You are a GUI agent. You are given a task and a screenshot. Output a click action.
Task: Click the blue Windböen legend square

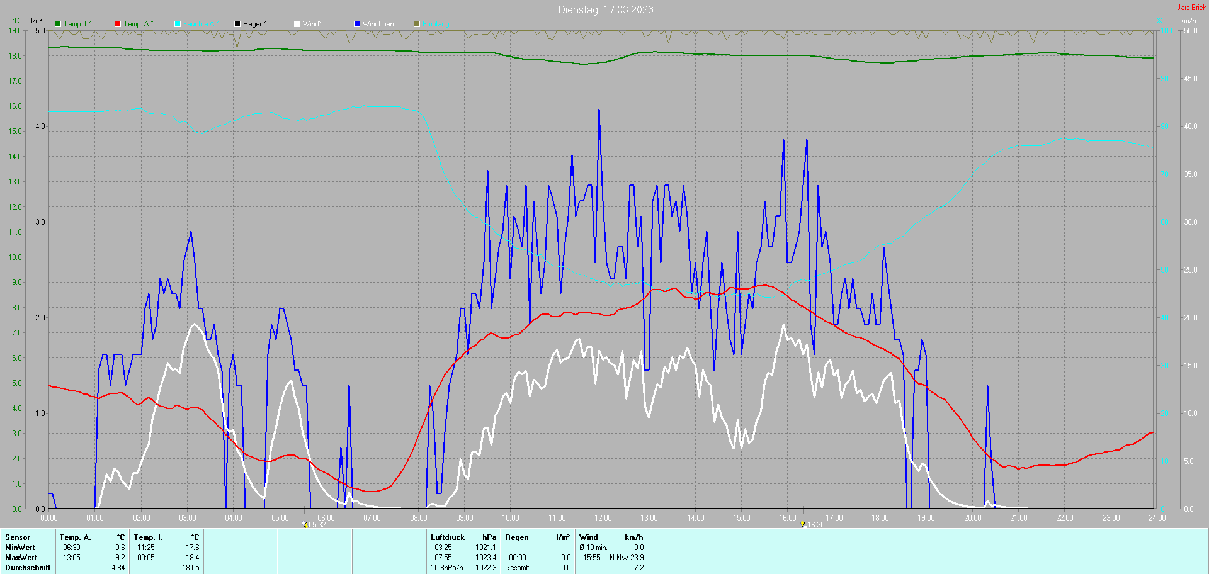[x=357, y=24]
